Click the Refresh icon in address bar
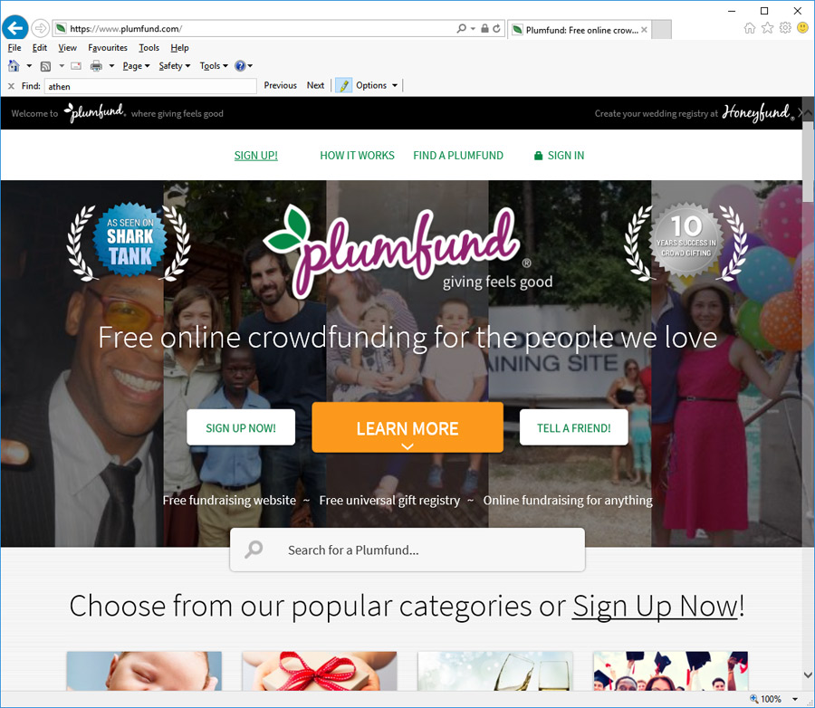The image size is (815, 708). pos(497,29)
